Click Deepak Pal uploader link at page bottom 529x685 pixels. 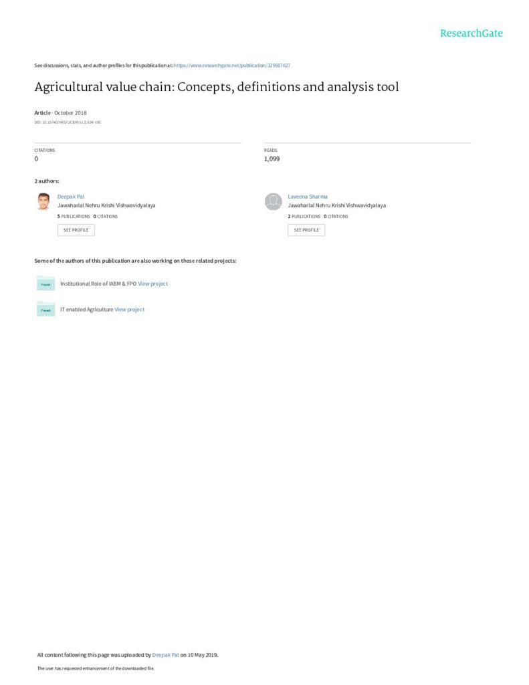point(165,655)
